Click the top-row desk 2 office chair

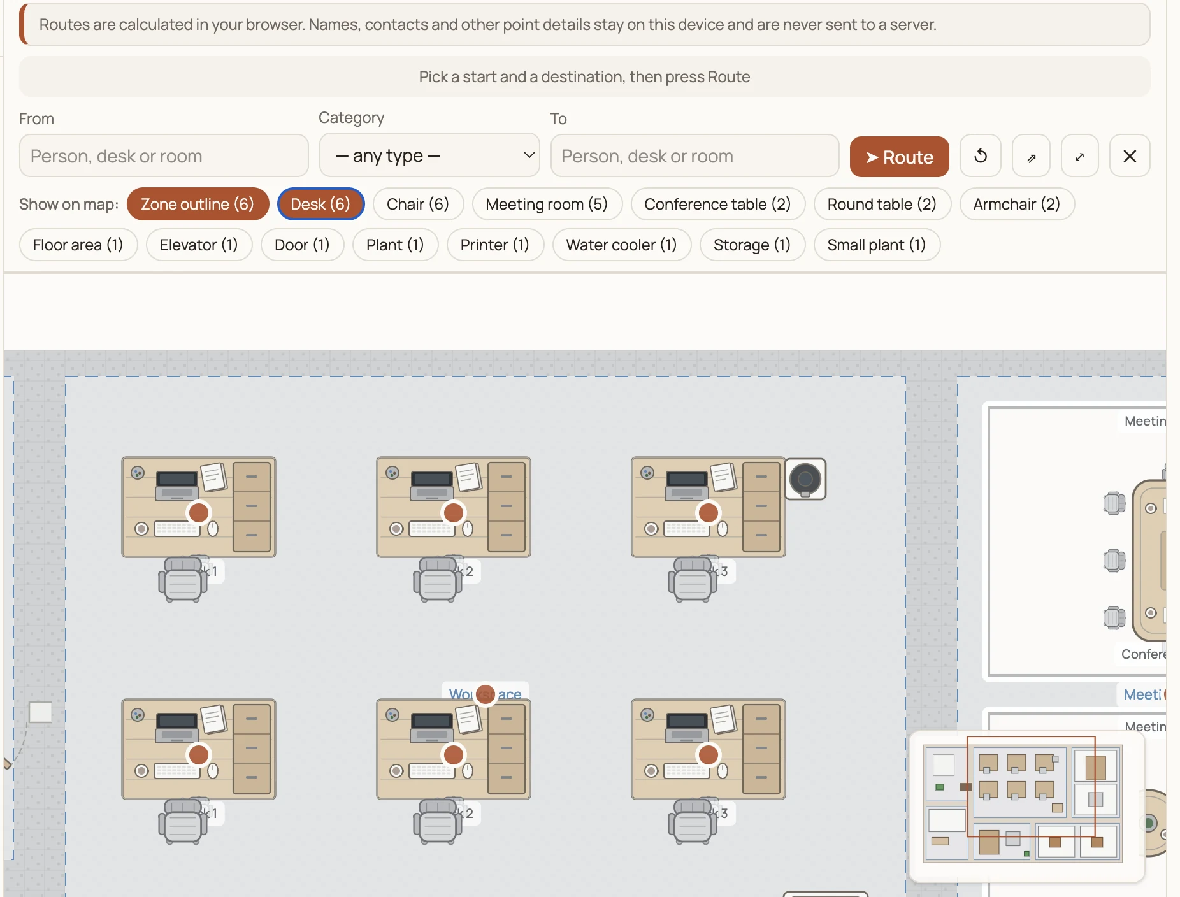click(x=438, y=579)
